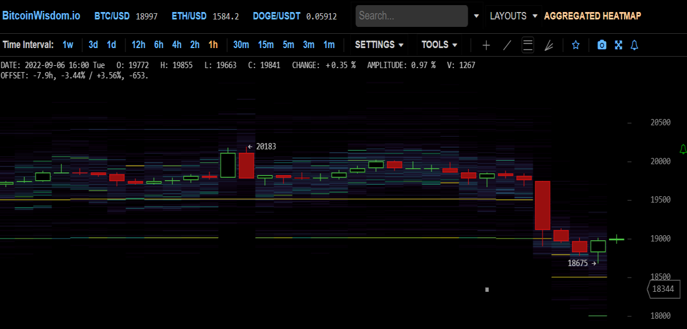
Task: Open the DOGE/USDT market link
Action: pyautogui.click(x=277, y=16)
